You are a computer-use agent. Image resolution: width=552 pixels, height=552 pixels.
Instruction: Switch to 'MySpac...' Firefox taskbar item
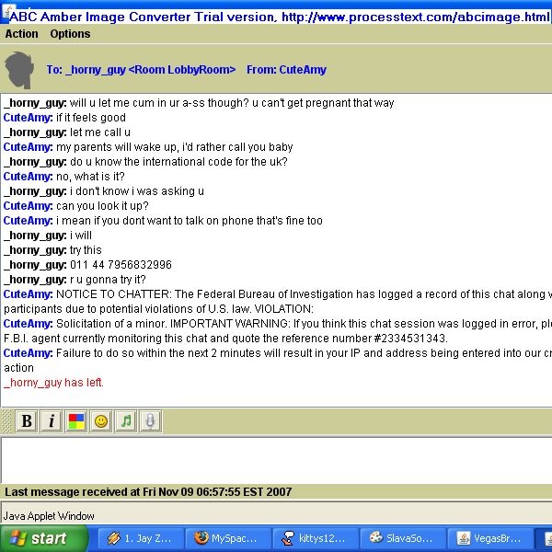pyautogui.click(x=228, y=538)
